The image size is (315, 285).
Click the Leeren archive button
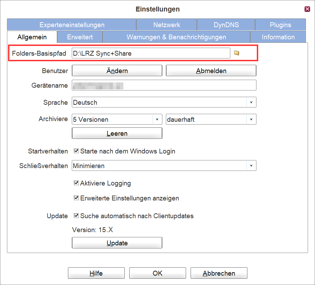117,133
